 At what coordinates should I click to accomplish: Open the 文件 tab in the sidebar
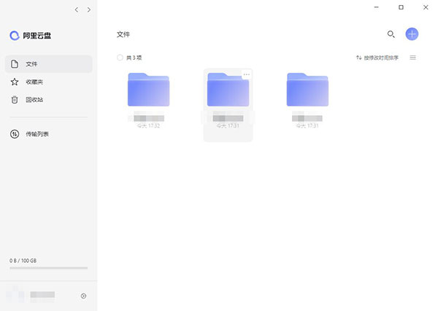pos(48,64)
